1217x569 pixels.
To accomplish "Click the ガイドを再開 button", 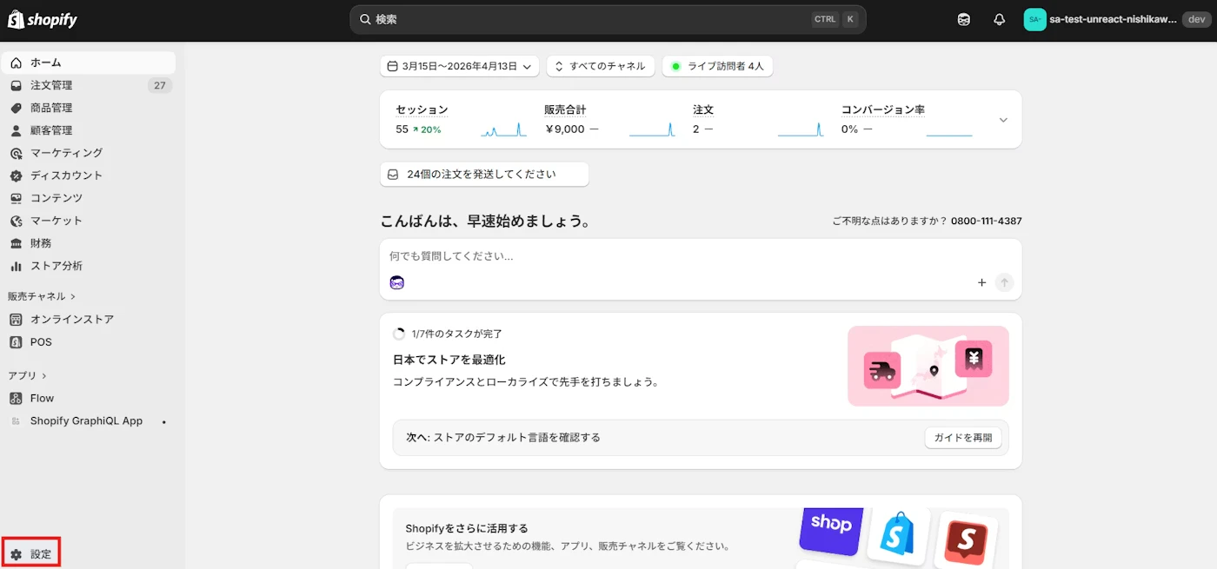I will pos(962,438).
